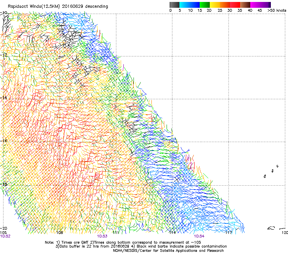The width and height of the screenshot is (288, 253).
Task: Click the gray 0–5 knots legend swatch
Action: click(174, 5)
